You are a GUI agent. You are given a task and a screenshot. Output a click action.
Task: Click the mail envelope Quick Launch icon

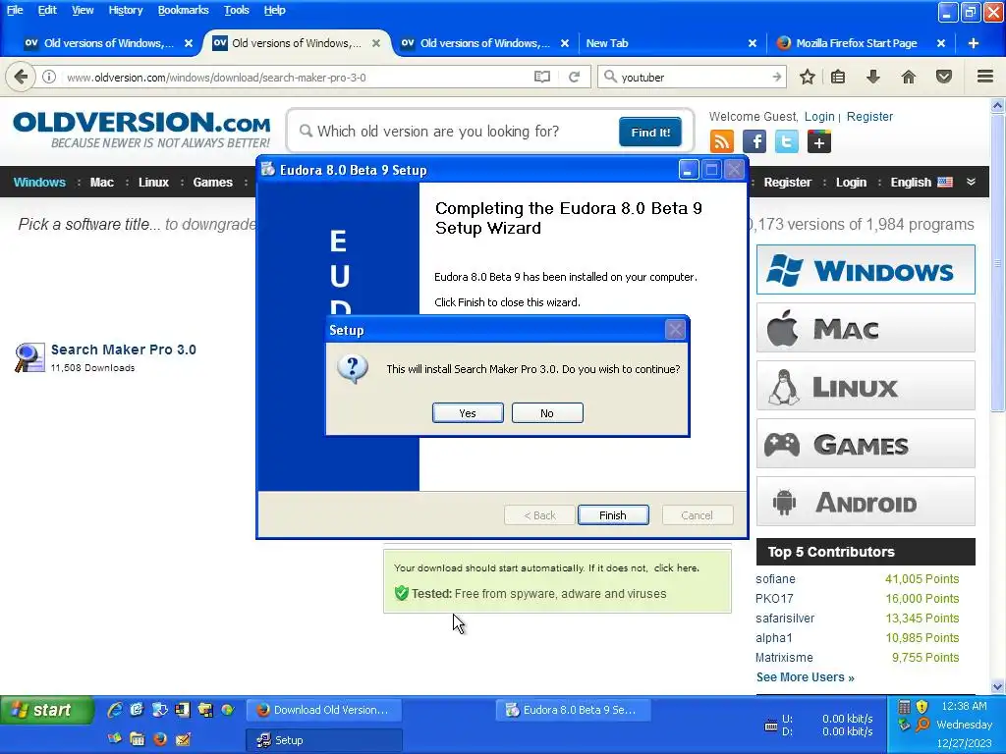point(183,739)
